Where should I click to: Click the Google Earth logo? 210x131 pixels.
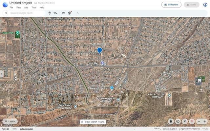pyautogui.click(x=5, y=5)
